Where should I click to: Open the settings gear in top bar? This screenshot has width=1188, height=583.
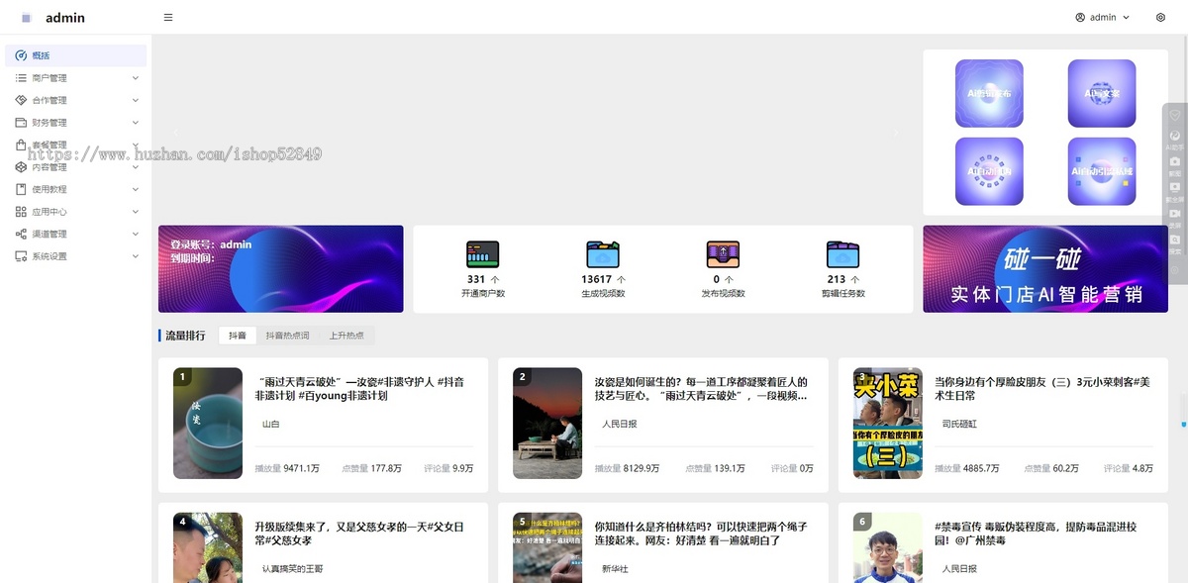(1160, 18)
